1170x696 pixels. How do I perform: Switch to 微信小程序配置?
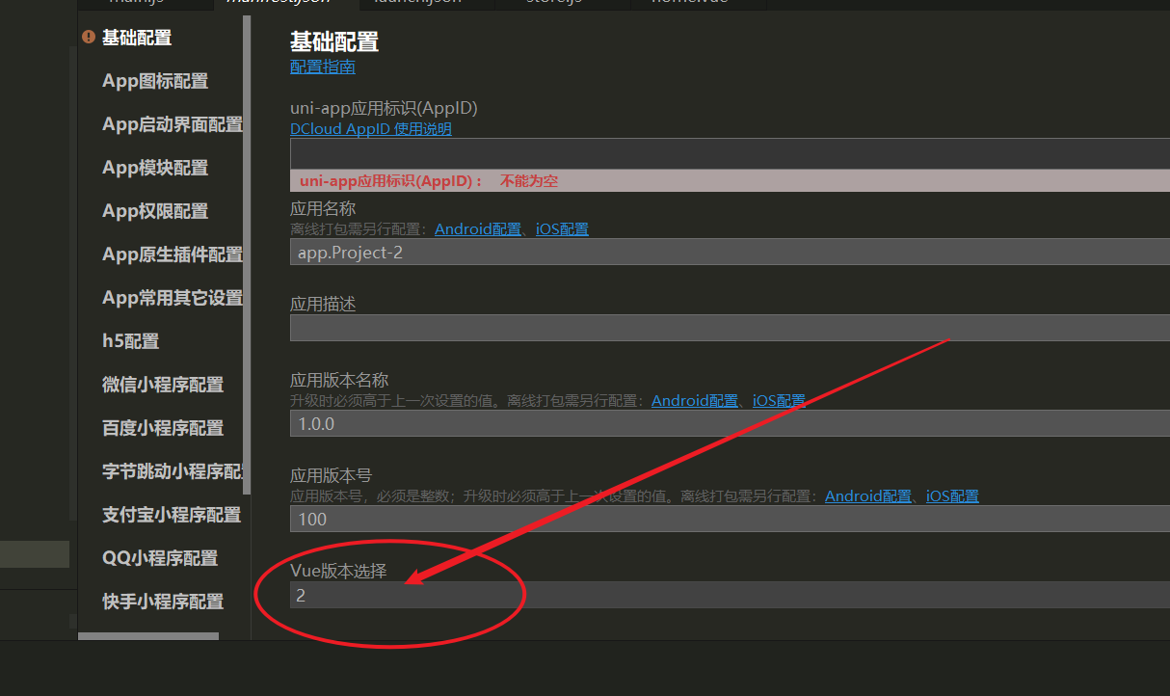click(163, 385)
